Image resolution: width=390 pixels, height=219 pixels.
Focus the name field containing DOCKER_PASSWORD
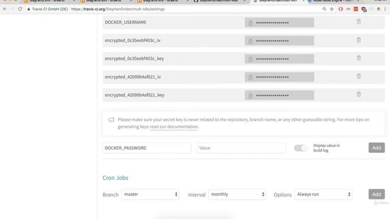pos(147,148)
